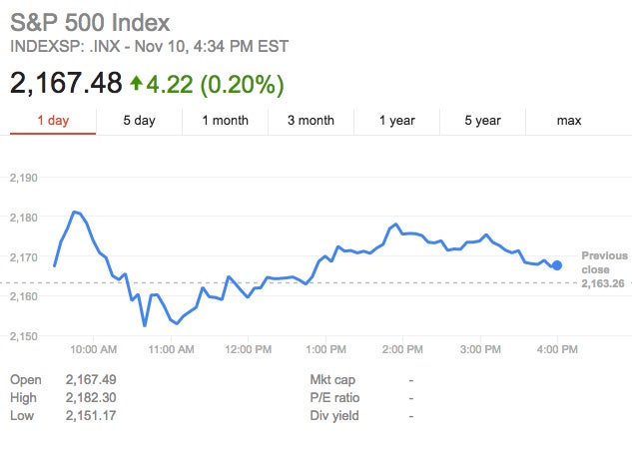Click the S&P 500 Index title
Screen dimensions: 632x449
(90, 22)
